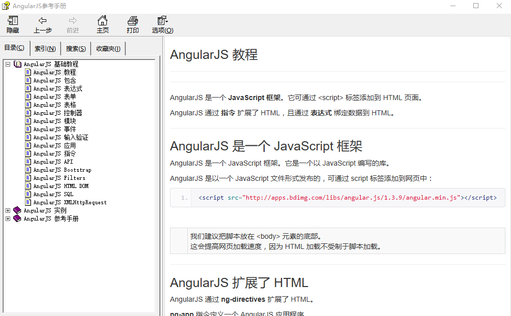Collapse the AngularJS 基础教程 tree node
The width and height of the screenshot is (511, 316).
(7, 64)
